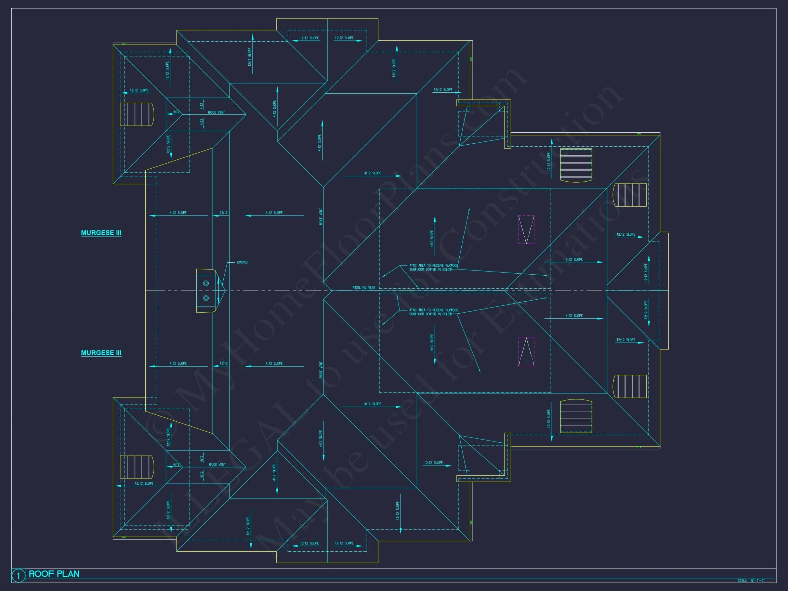
Task: Click the scale annotation text at bottom right
Action: 751,581
